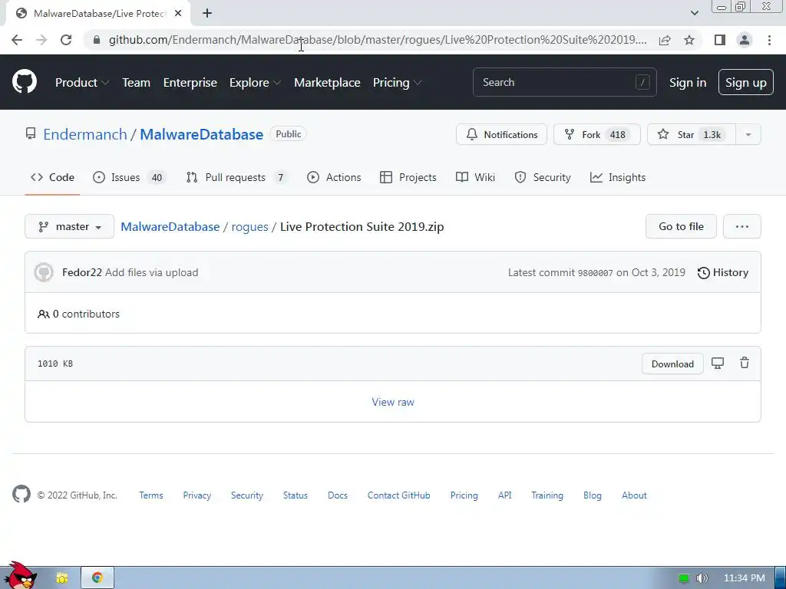This screenshot has height=589, width=786.
Task: Click the browser forward arrow
Action: click(41, 40)
